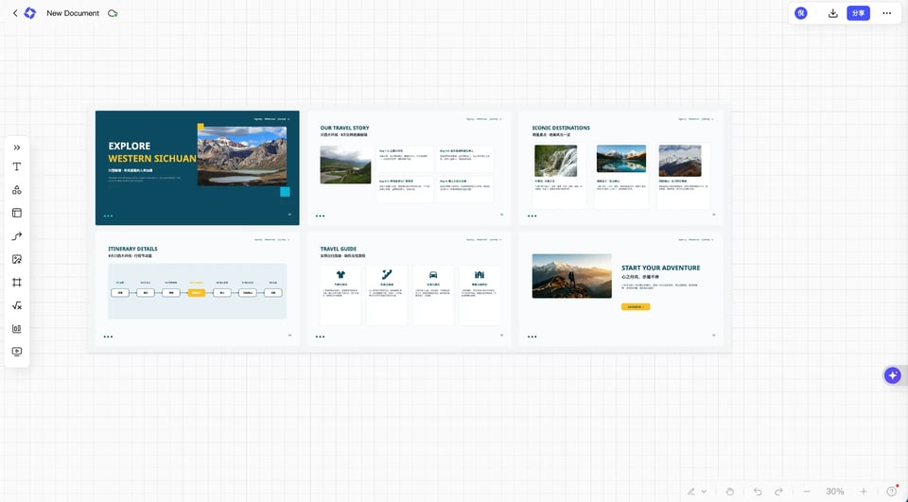
Task: Select the Text tool
Action: click(x=17, y=166)
